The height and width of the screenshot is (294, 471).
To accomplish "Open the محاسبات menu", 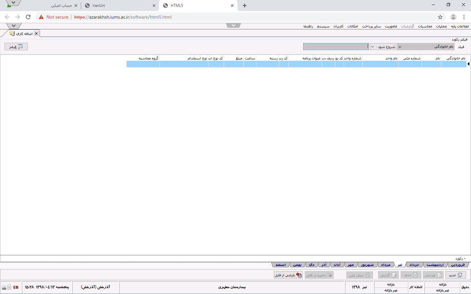I will click(425, 26).
